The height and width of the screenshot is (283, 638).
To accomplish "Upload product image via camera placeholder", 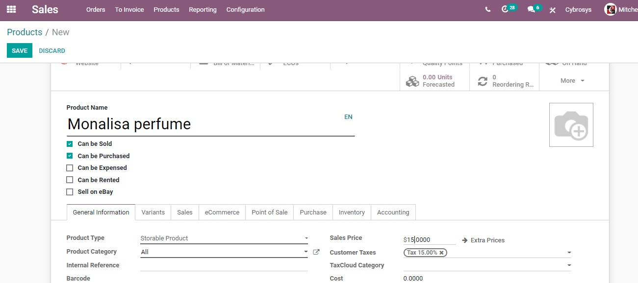I will 571,125.
